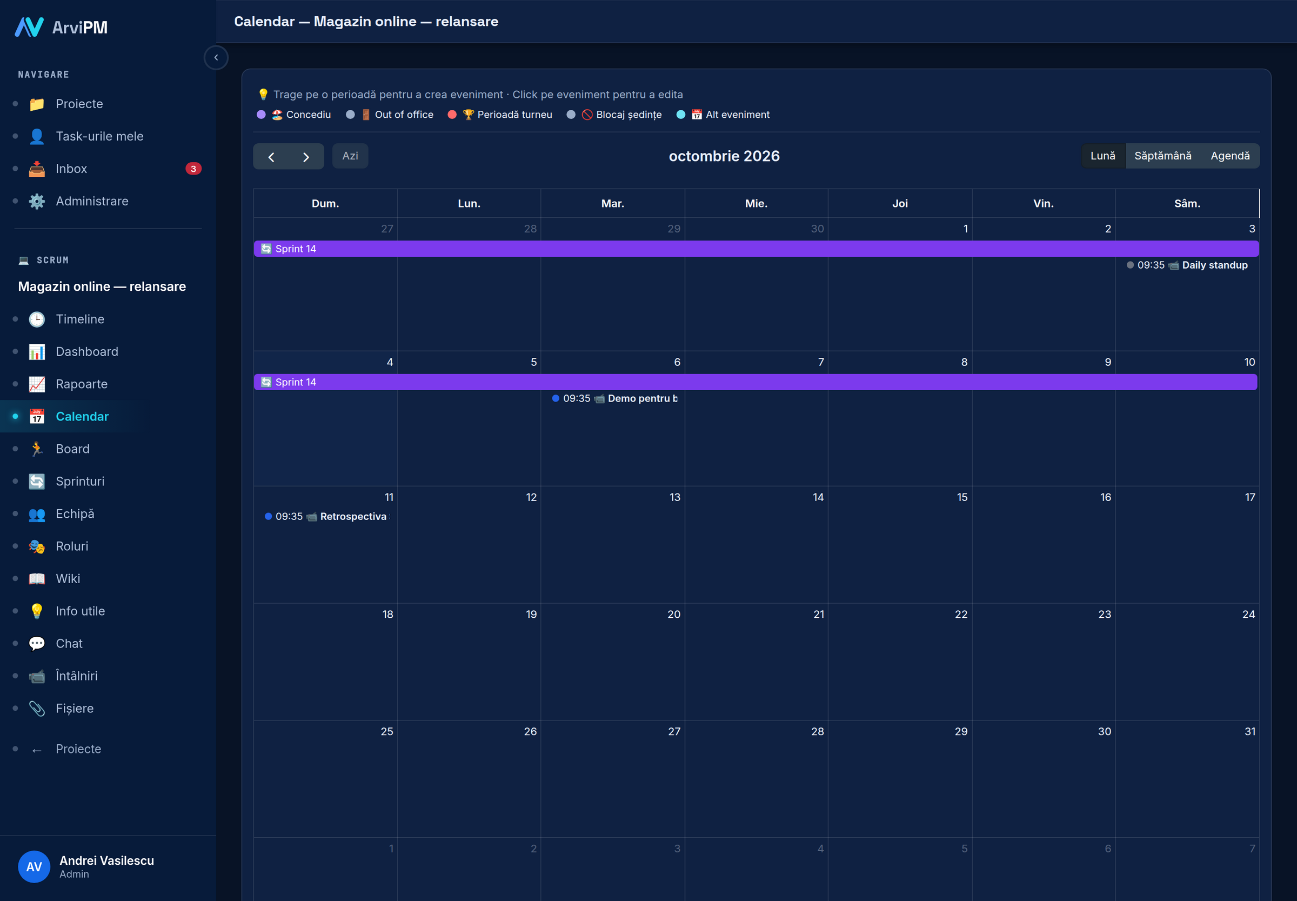Collapse the sidebar with chevron button
Screen dimensions: 1297x901
pos(216,58)
